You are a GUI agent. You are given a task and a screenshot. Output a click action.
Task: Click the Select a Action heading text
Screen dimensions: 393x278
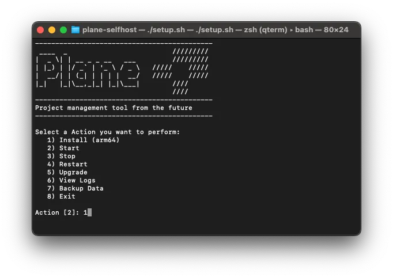[107, 132]
